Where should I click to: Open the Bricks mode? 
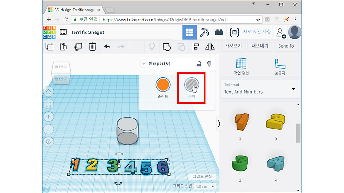click(219, 32)
